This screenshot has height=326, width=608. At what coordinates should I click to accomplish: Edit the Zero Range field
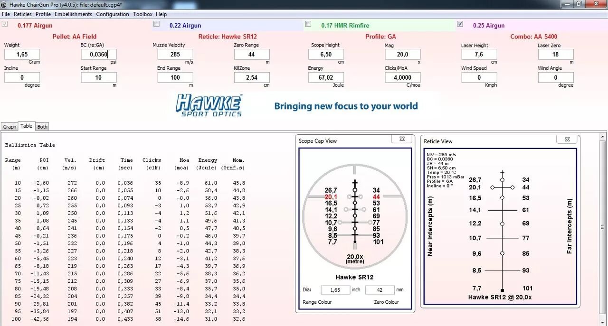pyautogui.click(x=252, y=55)
